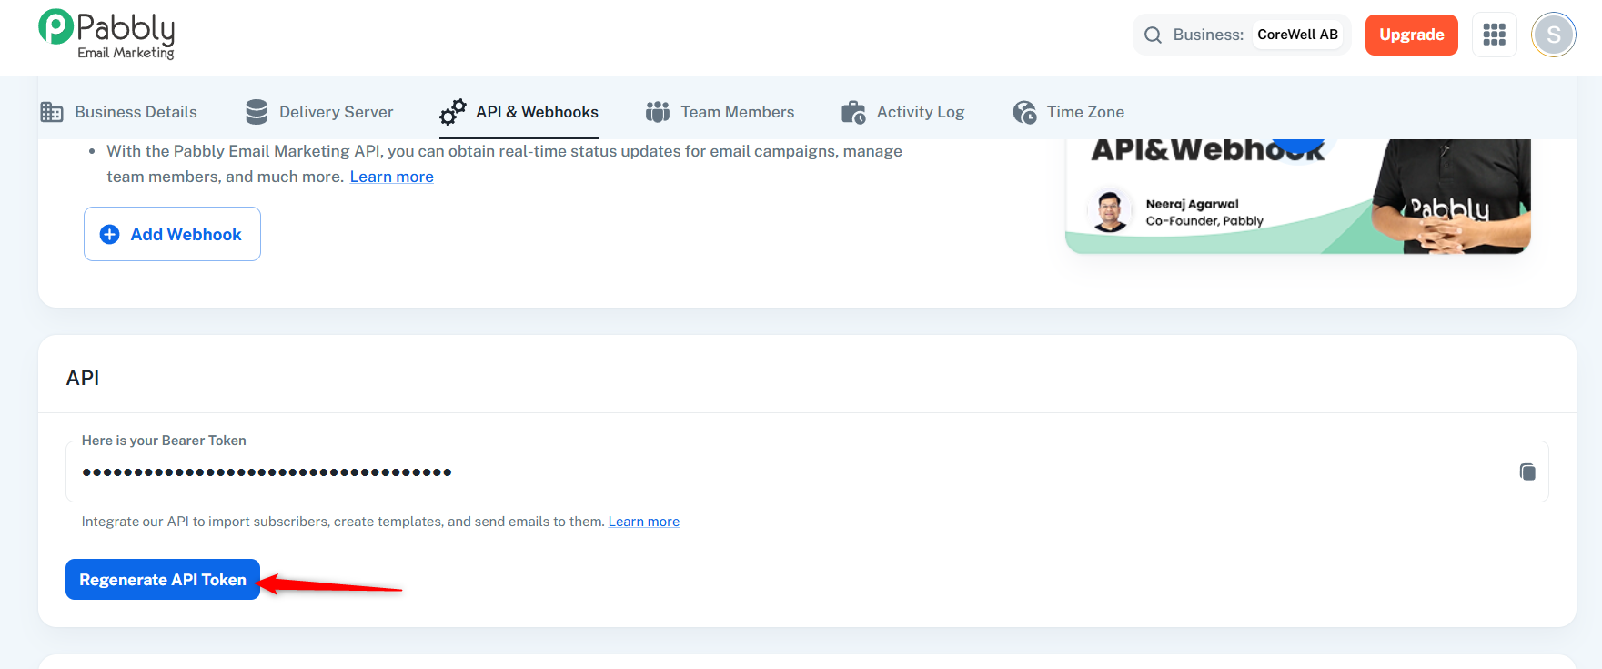
Task: Click Regenerate API Token button
Action: pyautogui.click(x=163, y=580)
